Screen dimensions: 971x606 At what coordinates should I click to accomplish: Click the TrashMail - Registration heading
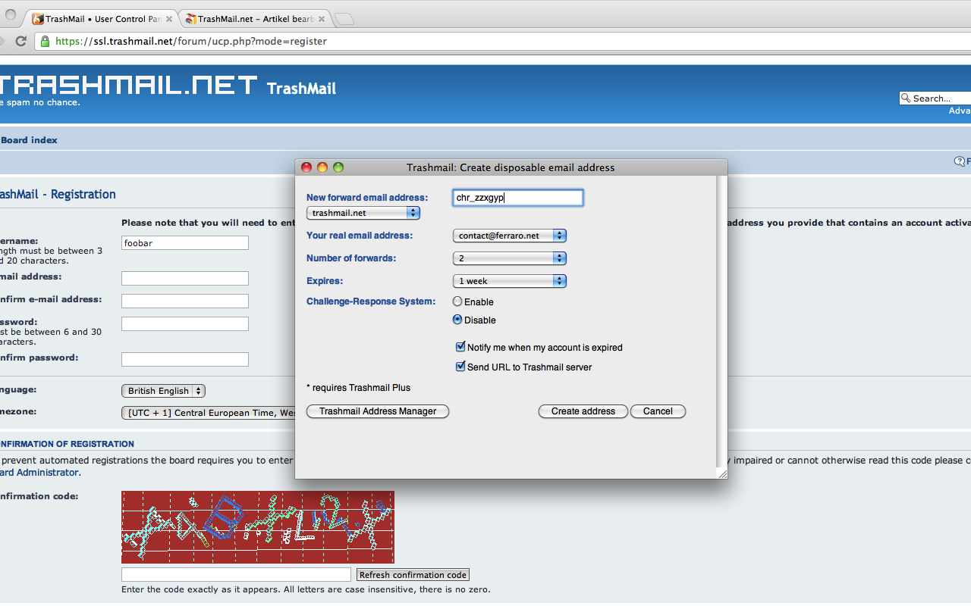point(58,195)
